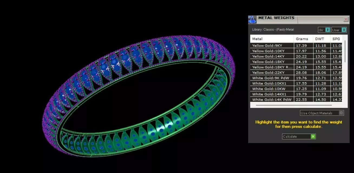Click DWT value 12.73
The width and height of the screenshot is (354, 173).
[x=320, y=94]
